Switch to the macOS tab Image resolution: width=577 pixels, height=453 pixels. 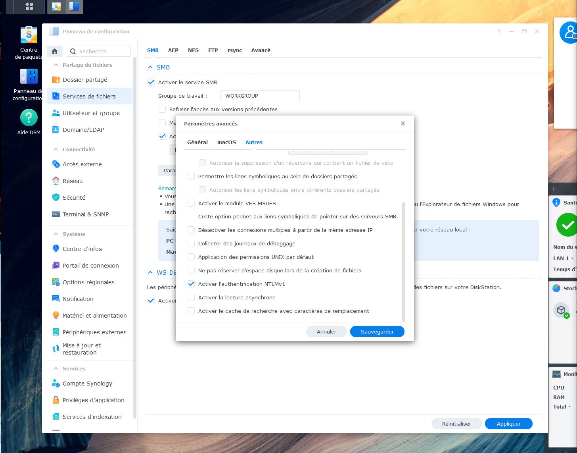coord(226,142)
